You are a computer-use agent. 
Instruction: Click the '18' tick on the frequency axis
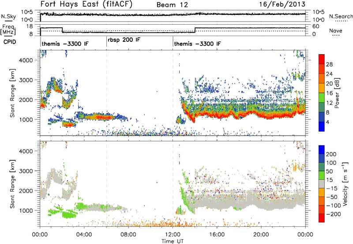pyautogui.click(x=30, y=26)
